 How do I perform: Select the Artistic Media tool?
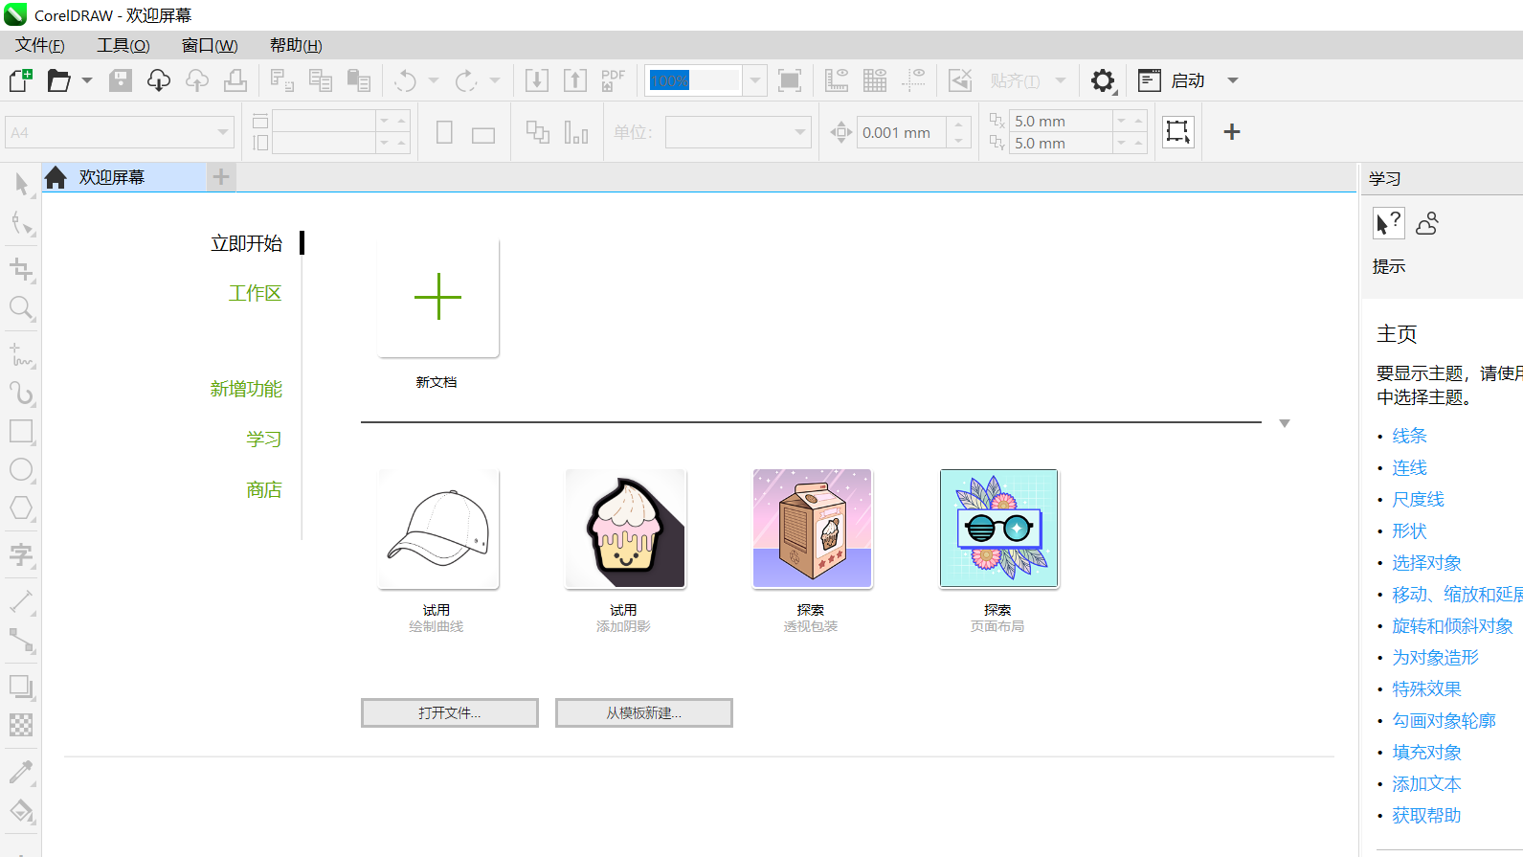coord(21,393)
